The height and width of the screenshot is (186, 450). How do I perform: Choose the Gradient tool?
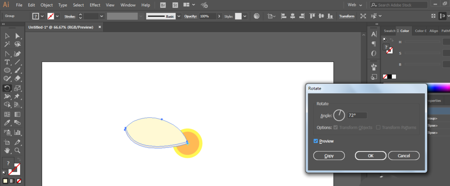18,114
